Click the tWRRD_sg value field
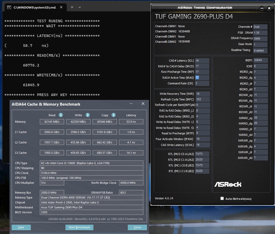The width and height of the screenshot is (275, 234). pyautogui.click(x=261, y=118)
